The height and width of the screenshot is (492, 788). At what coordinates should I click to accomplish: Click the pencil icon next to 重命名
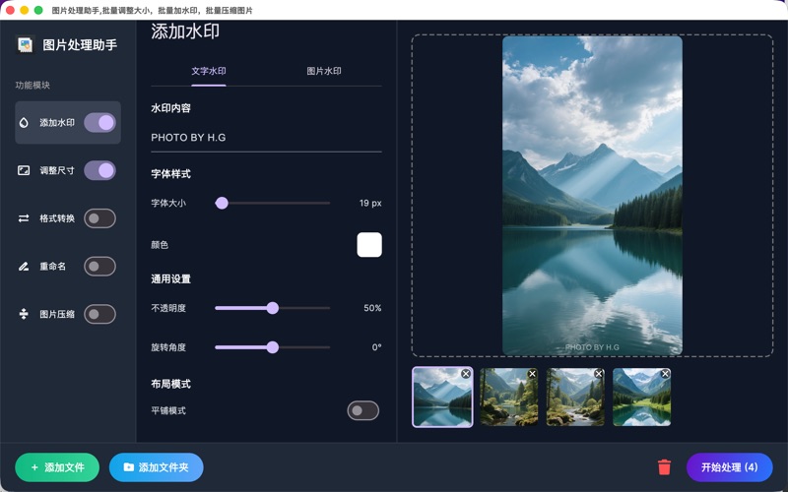pos(24,266)
